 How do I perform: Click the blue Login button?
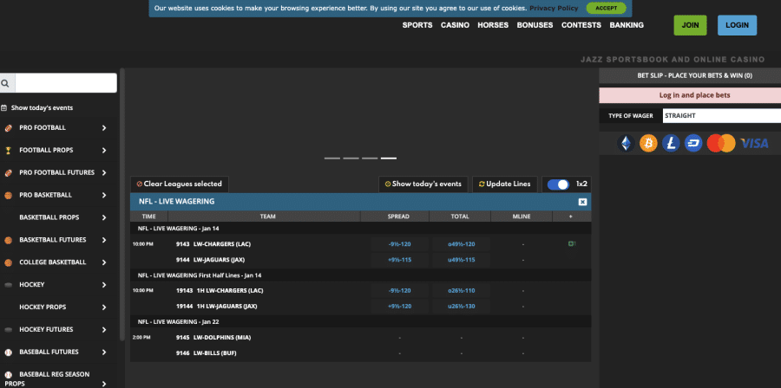tap(737, 25)
